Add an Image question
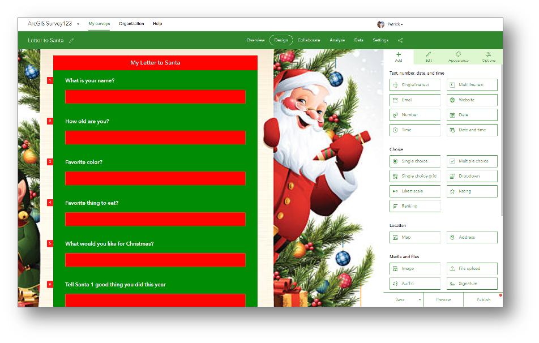The width and height of the screenshot is (539, 343). pyautogui.click(x=415, y=269)
